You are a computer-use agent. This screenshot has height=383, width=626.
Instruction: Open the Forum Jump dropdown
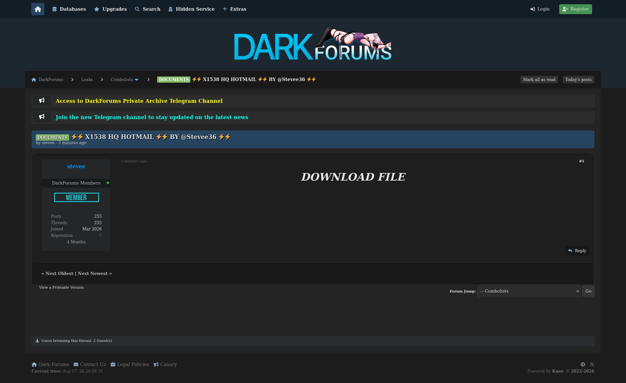click(x=529, y=291)
